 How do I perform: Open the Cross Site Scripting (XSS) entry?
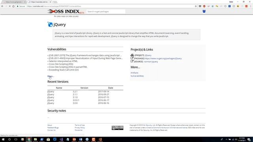tap(61, 64)
